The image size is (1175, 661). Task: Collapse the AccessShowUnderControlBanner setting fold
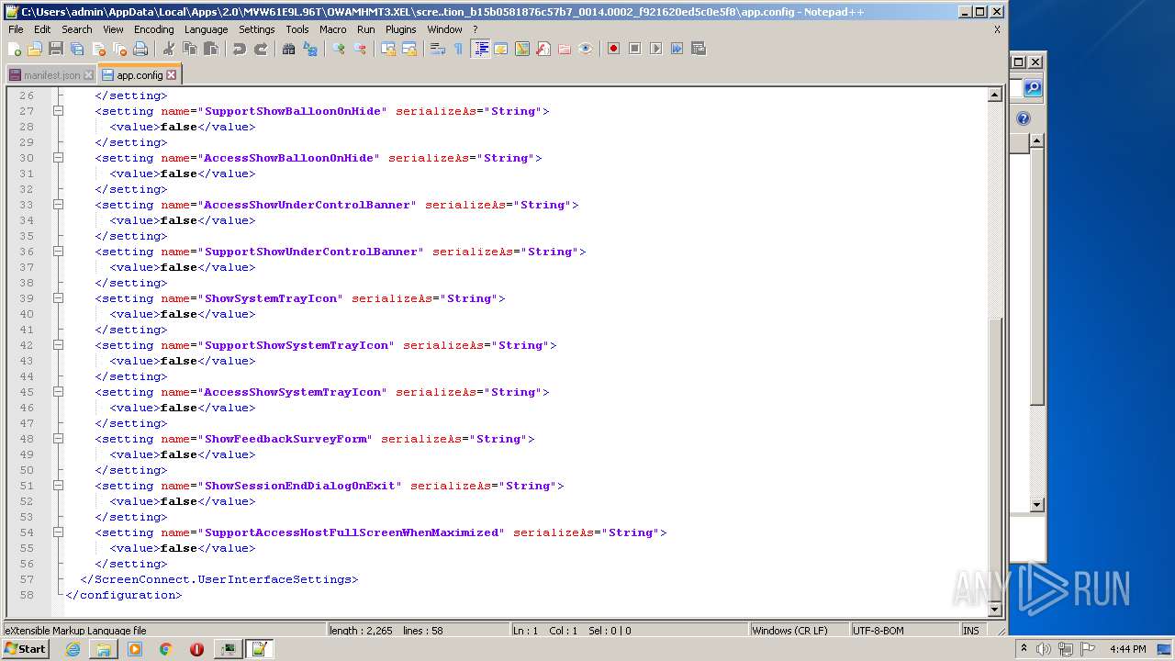point(58,205)
